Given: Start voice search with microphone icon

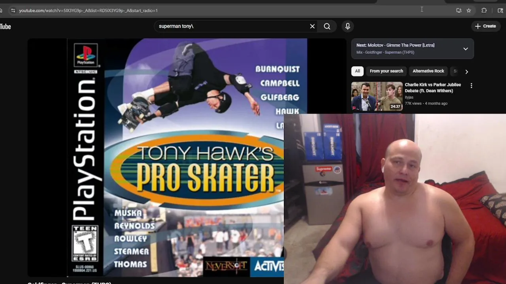Looking at the screenshot, I should coord(347,26).
